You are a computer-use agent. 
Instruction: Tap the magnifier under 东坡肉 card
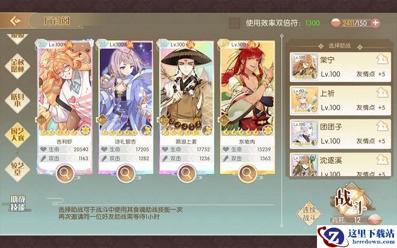(247, 173)
